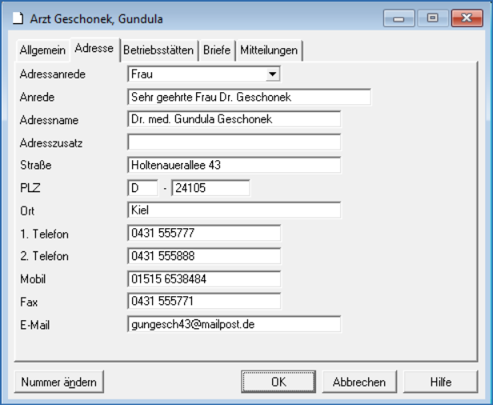Switch to the Briefe tab
Image resolution: width=493 pixels, height=405 pixels.
click(x=217, y=50)
